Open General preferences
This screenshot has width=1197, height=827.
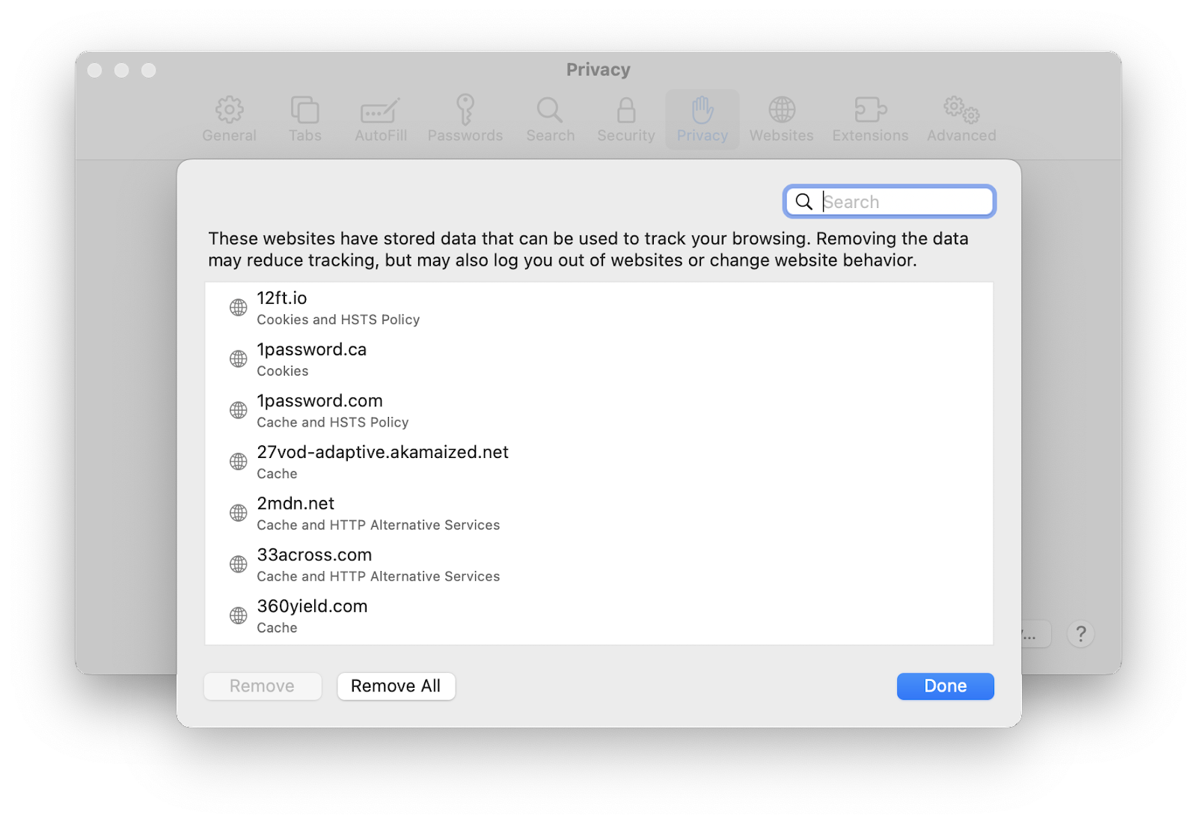tap(229, 118)
